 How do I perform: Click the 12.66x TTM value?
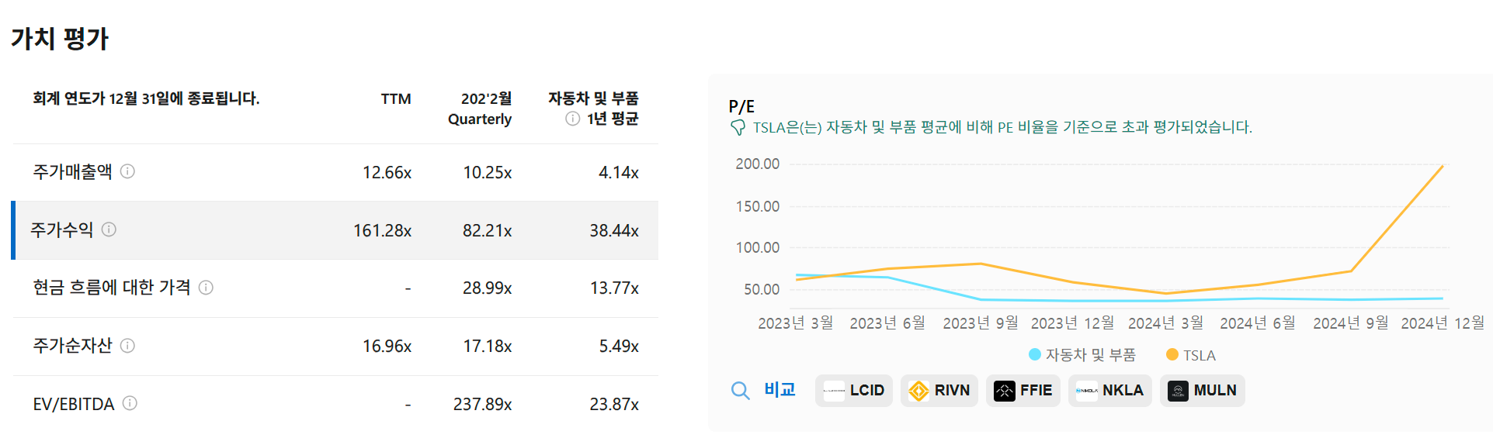387,173
